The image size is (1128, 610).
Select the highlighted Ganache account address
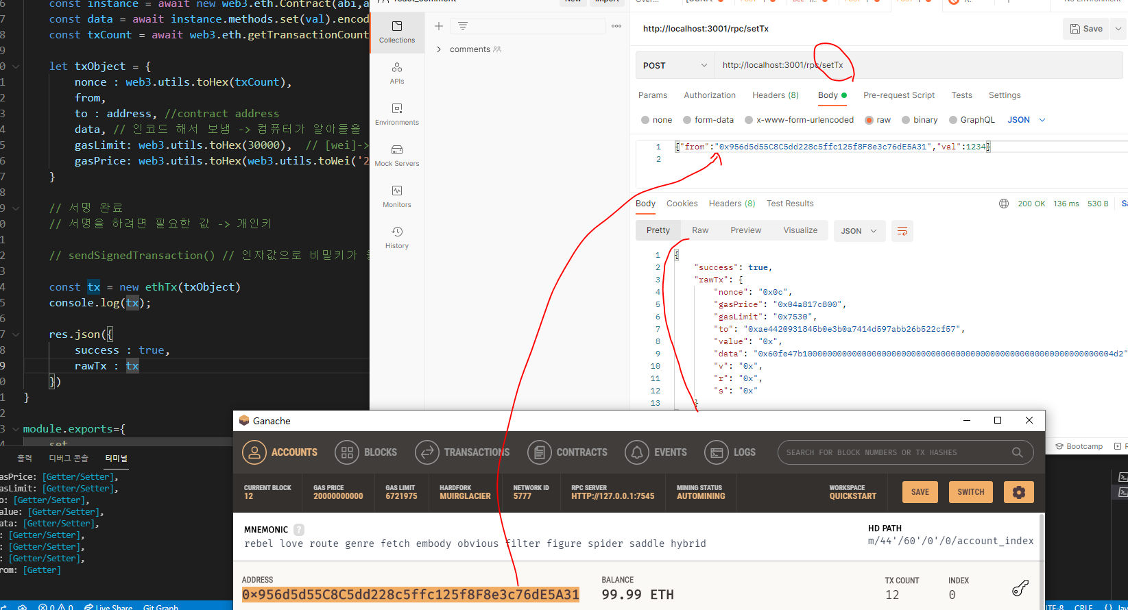[411, 595]
